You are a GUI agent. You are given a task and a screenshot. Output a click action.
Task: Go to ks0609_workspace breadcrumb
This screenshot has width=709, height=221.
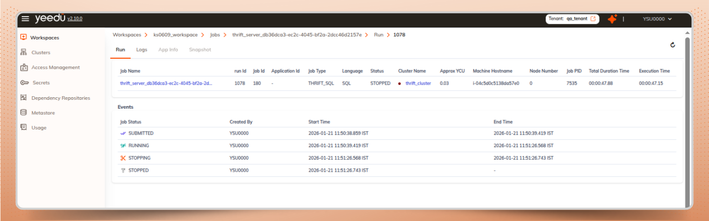coord(175,35)
